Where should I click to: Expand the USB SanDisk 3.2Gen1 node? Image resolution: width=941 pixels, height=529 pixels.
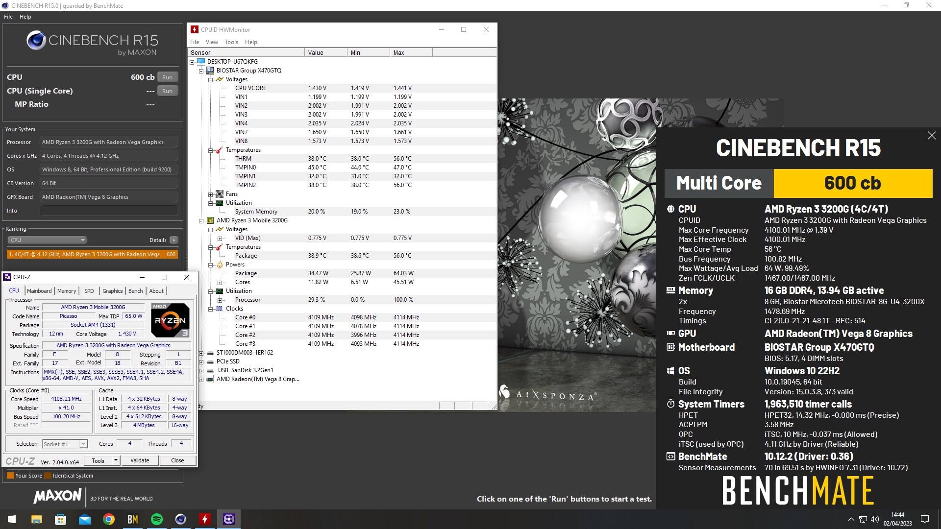pyautogui.click(x=201, y=371)
